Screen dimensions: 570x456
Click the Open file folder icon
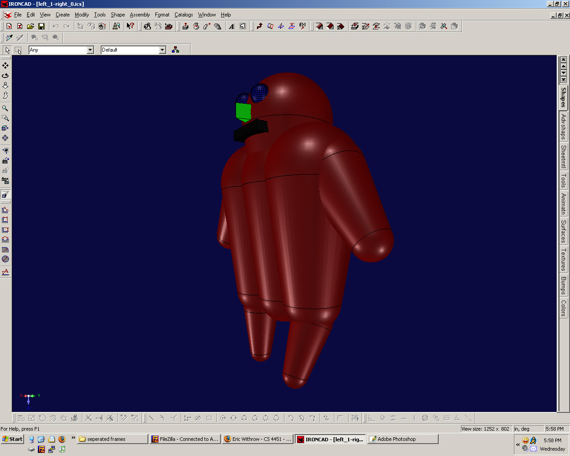(x=31, y=26)
